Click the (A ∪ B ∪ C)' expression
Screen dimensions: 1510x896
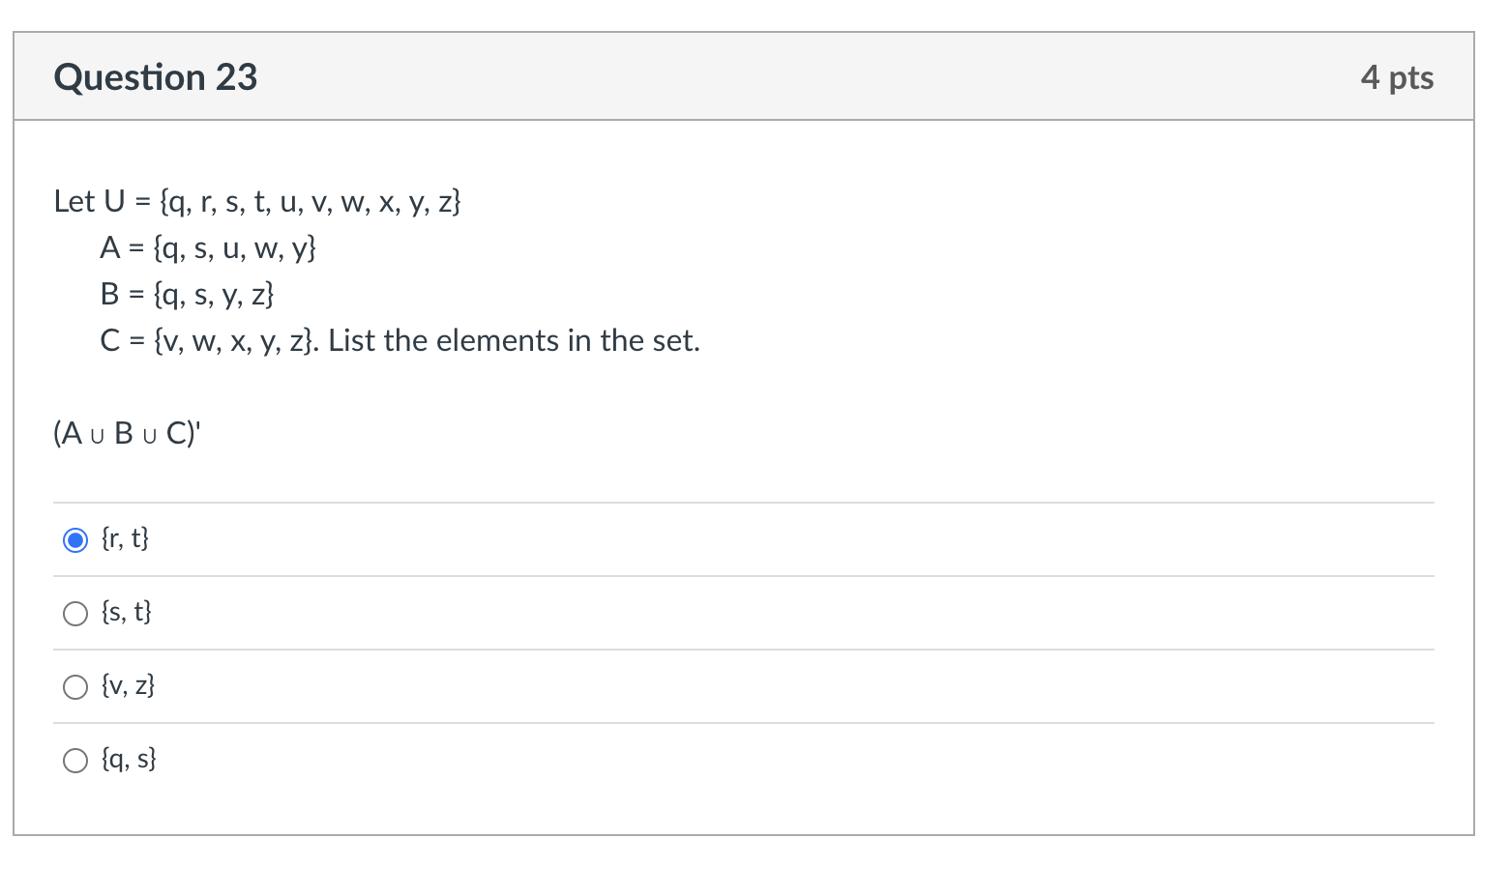click(x=127, y=433)
